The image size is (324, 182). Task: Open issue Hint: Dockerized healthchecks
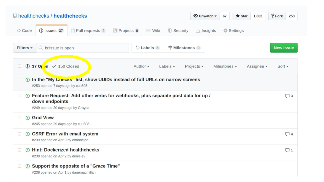[65, 150]
